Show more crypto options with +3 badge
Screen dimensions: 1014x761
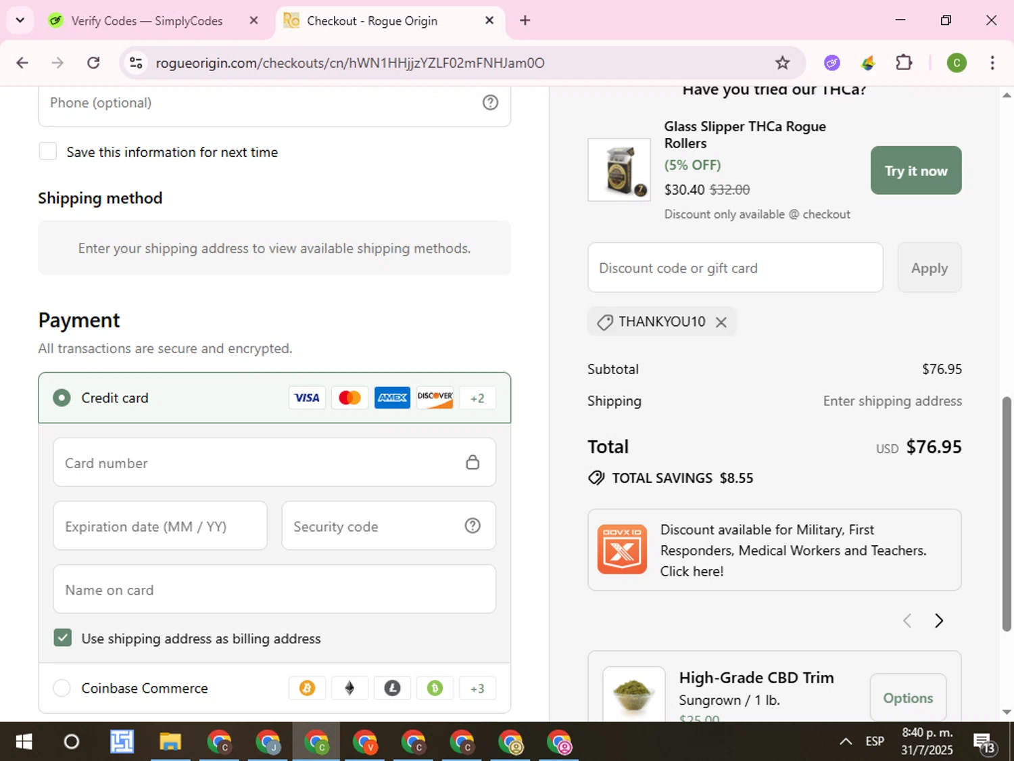(477, 689)
